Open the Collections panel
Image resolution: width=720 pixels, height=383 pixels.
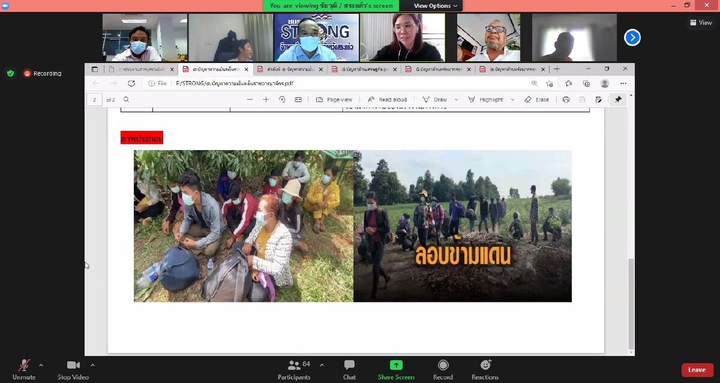pyautogui.click(x=586, y=83)
